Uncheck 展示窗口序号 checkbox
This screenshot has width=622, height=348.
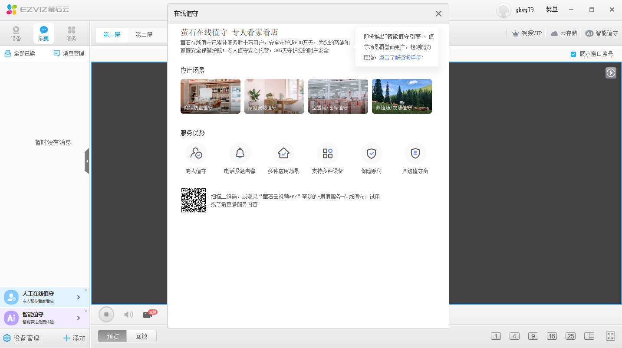pyautogui.click(x=573, y=54)
